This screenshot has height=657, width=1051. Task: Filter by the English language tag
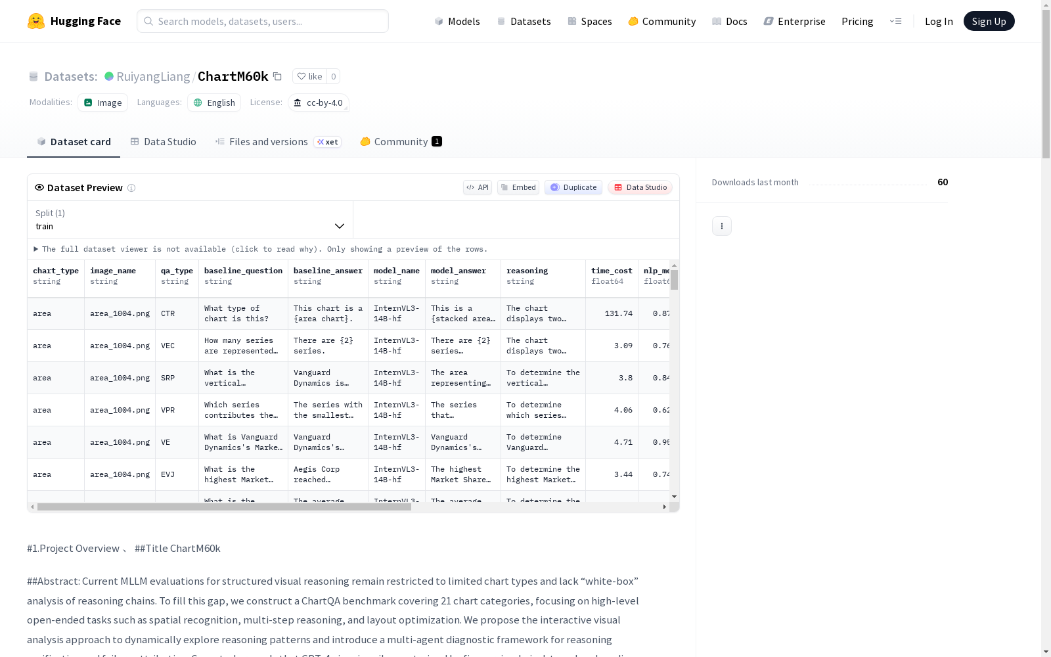(x=214, y=102)
